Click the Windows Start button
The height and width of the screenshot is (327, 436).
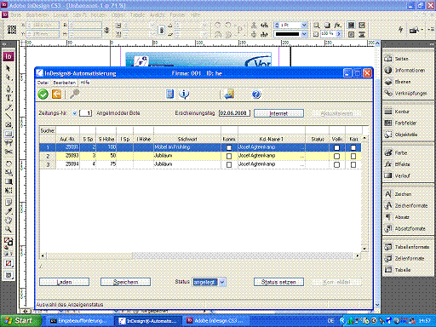[20, 321]
